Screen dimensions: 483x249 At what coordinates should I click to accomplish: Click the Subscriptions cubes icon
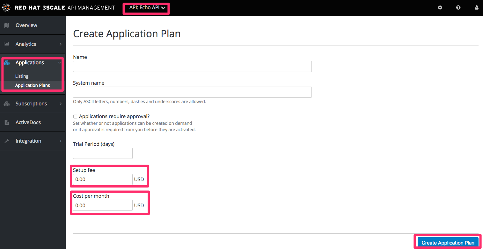[7, 103]
